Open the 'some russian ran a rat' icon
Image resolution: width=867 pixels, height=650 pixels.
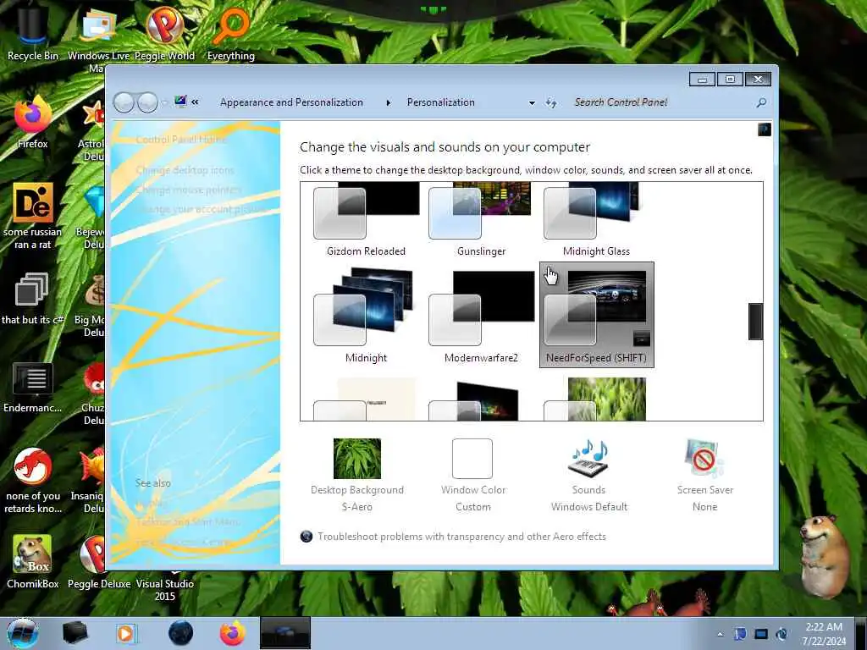point(33,216)
